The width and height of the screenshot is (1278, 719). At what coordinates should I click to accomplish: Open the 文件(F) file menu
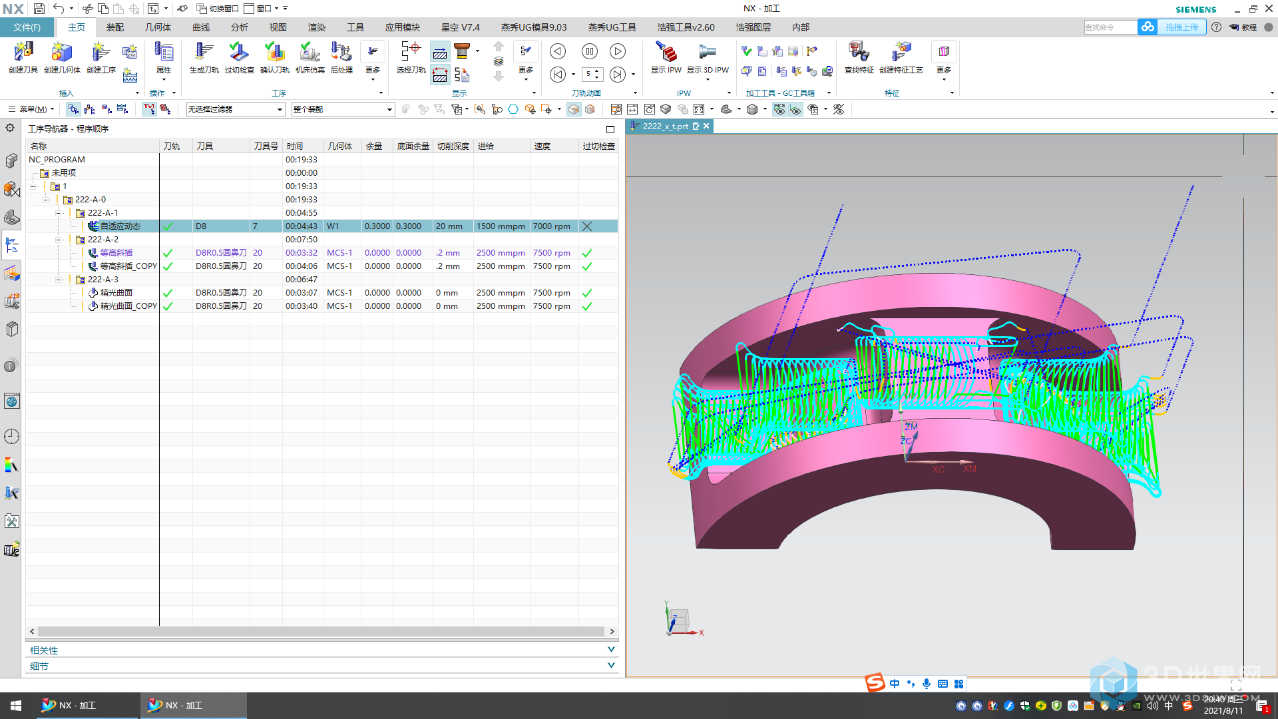[27, 27]
